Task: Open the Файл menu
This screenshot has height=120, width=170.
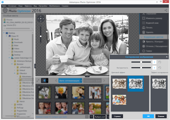Action: point(4,6)
